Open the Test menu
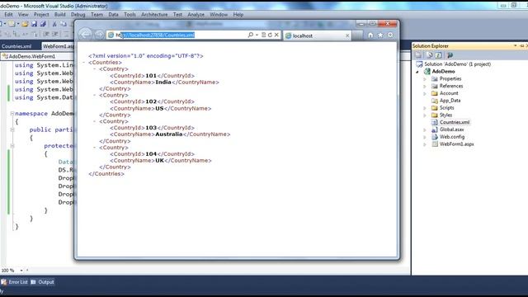 (177, 15)
